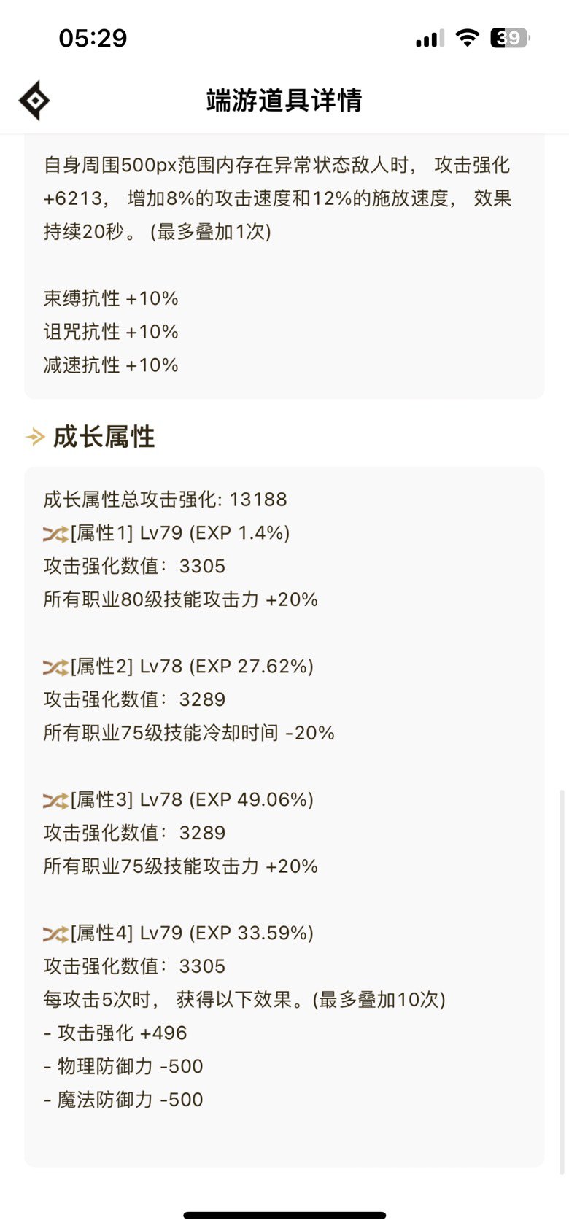Tap the 束缚抗性 +10% line
Screen dimensions: 569x1231
[111, 298]
